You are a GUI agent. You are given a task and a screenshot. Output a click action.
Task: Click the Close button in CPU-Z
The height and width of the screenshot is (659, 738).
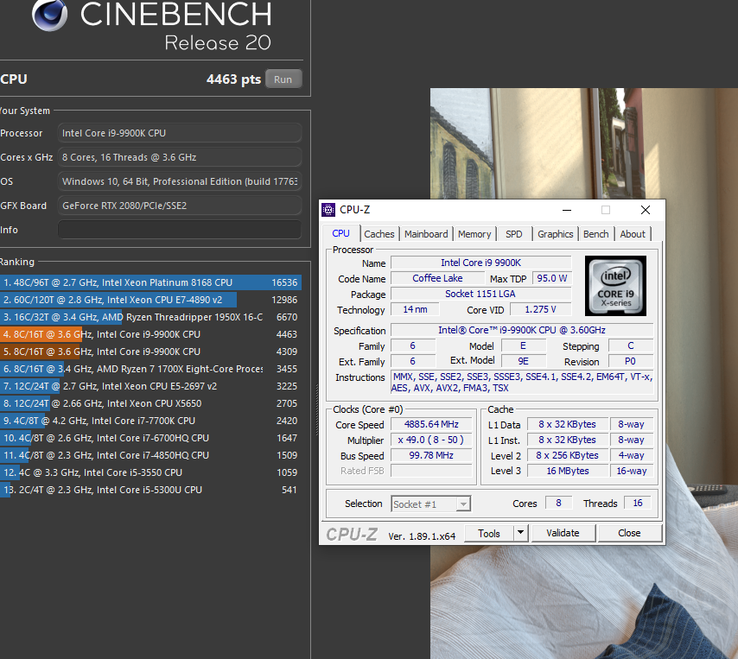[x=629, y=533]
